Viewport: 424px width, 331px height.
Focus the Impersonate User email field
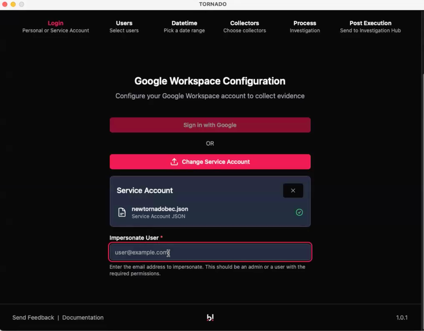click(x=210, y=252)
